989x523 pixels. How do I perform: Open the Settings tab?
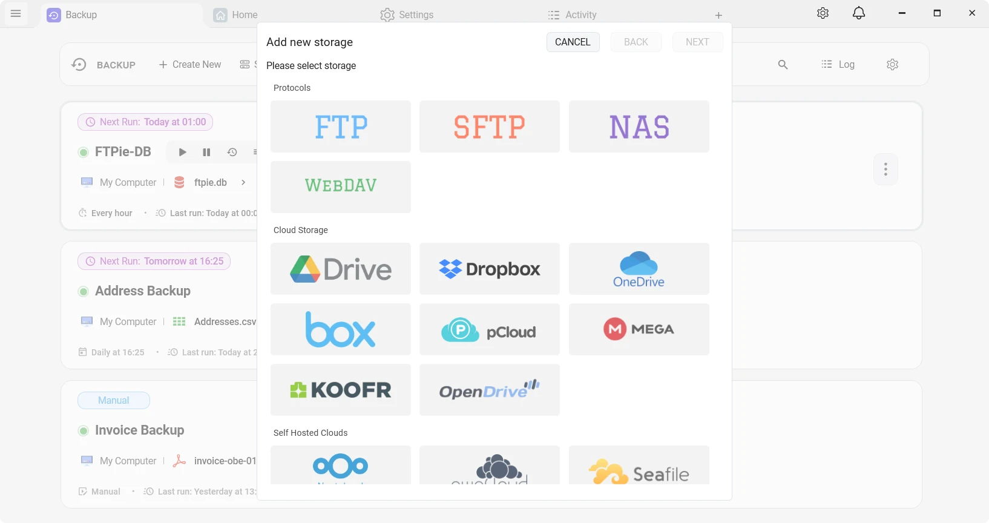(407, 15)
